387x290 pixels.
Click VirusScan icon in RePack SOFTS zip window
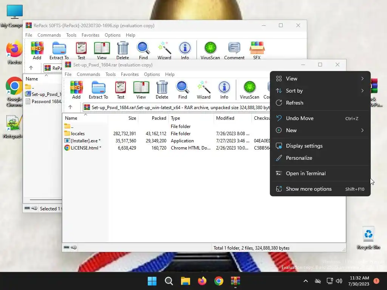click(210, 51)
